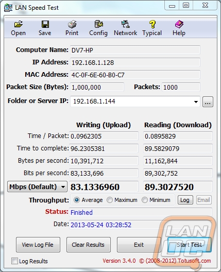Image resolution: width=221 pixels, height=272 pixels.
Task: Click download bits per second 89,302,752
Action: click(178, 173)
